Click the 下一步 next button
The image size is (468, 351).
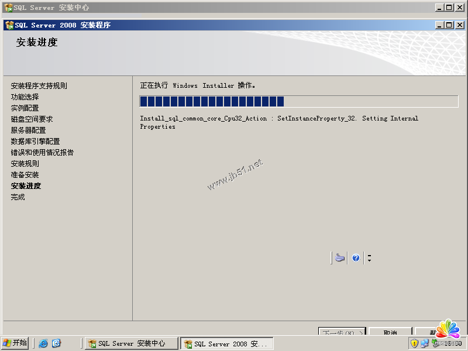(x=342, y=332)
